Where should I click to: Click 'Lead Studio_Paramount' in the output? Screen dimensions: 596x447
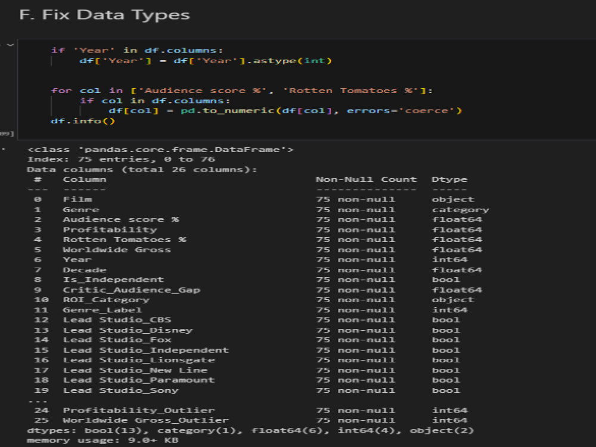(x=139, y=380)
